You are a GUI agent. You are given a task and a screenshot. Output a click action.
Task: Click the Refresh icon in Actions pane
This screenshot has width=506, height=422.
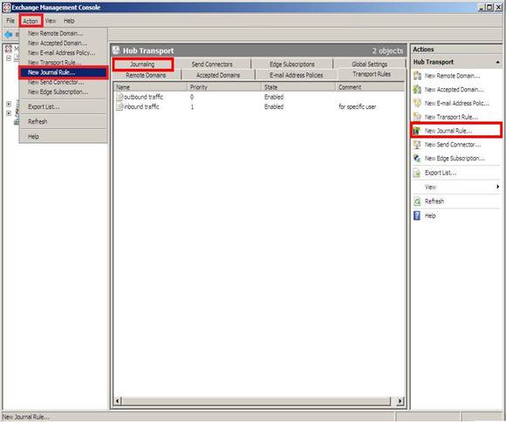(x=417, y=201)
